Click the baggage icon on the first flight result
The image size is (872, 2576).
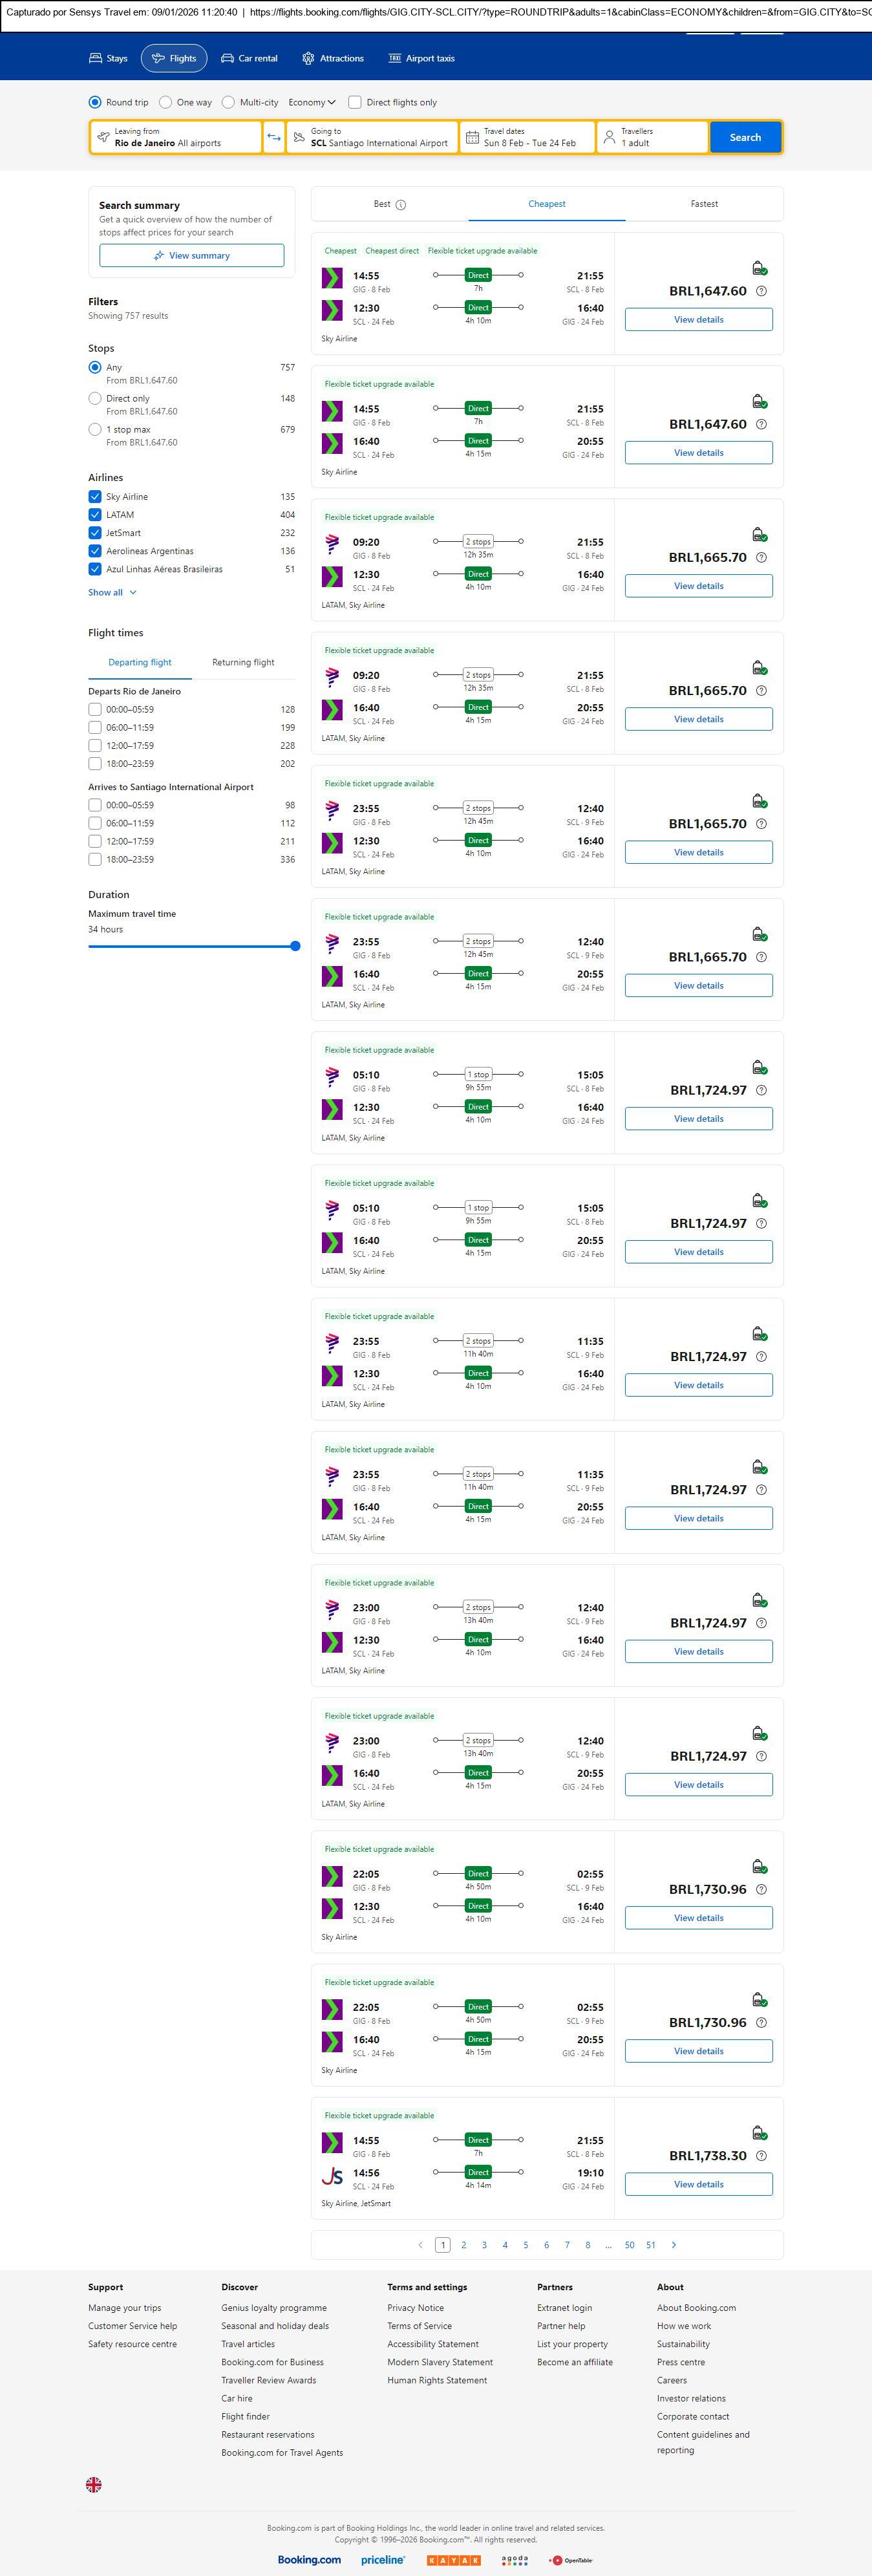(759, 268)
